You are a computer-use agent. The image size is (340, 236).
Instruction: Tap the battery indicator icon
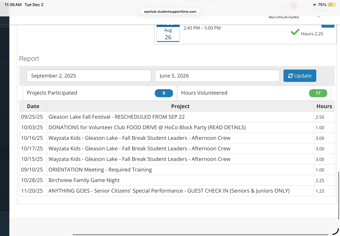click(331, 5)
